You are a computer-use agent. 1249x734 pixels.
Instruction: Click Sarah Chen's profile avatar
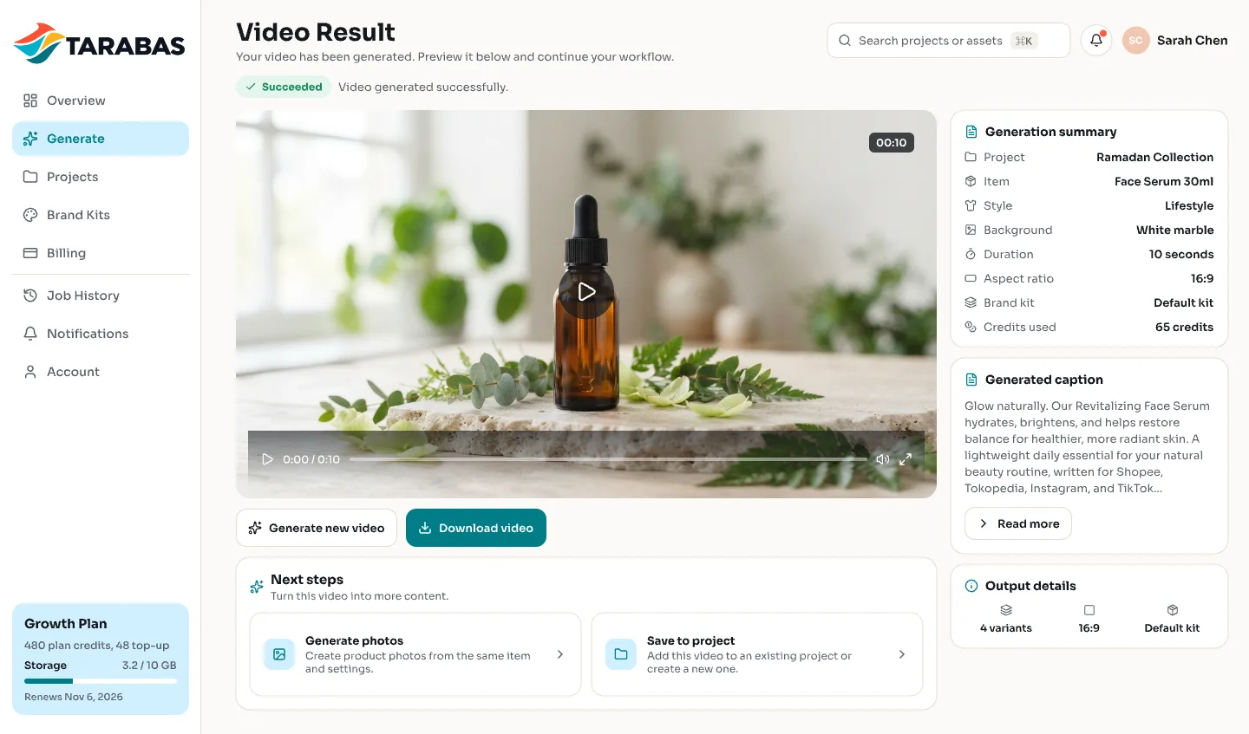1135,40
